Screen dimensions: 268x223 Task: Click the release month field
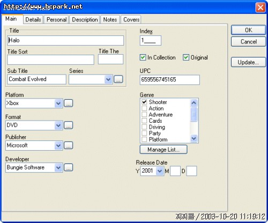(x=175, y=171)
